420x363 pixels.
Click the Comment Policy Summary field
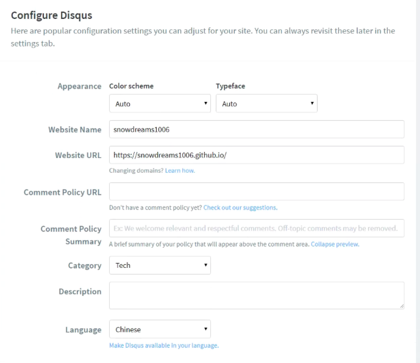coord(256,228)
